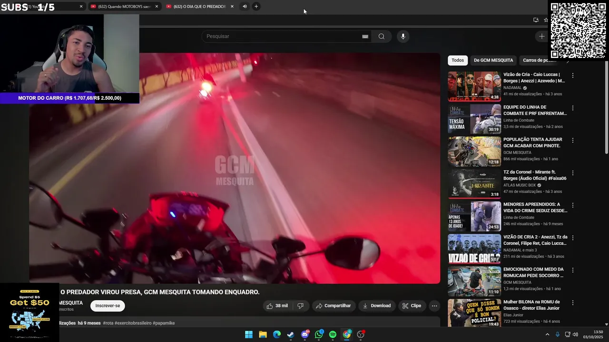
Task: Click the search magnifier button
Action: click(x=382, y=37)
